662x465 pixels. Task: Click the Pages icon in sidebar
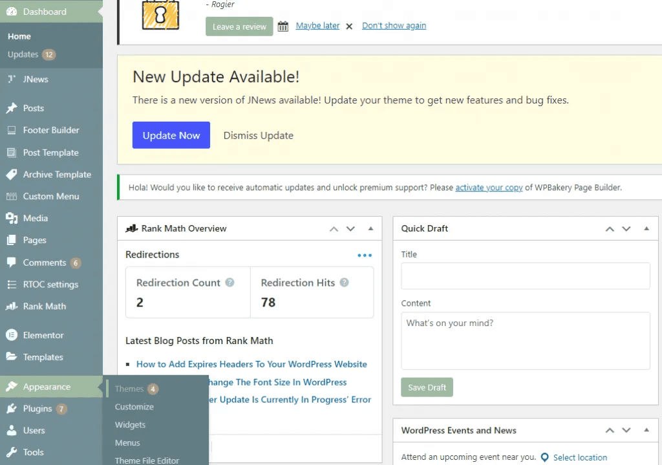pos(12,241)
